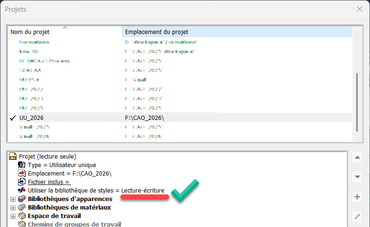Image resolution: width=370 pixels, height=227 pixels.
Task: Click the Bibliothèques de matériaux icon
Action: [x=21, y=207]
